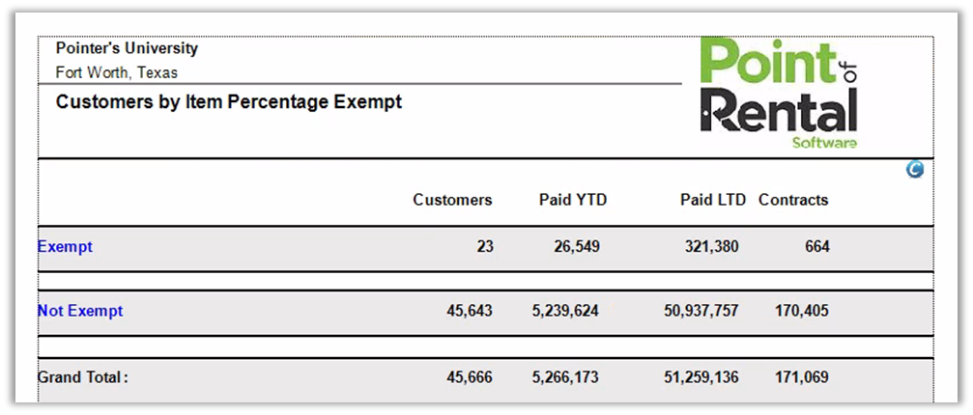This screenshot has width=973, height=415.
Task: Select the Exempt contracts value 664
Action: click(x=817, y=247)
